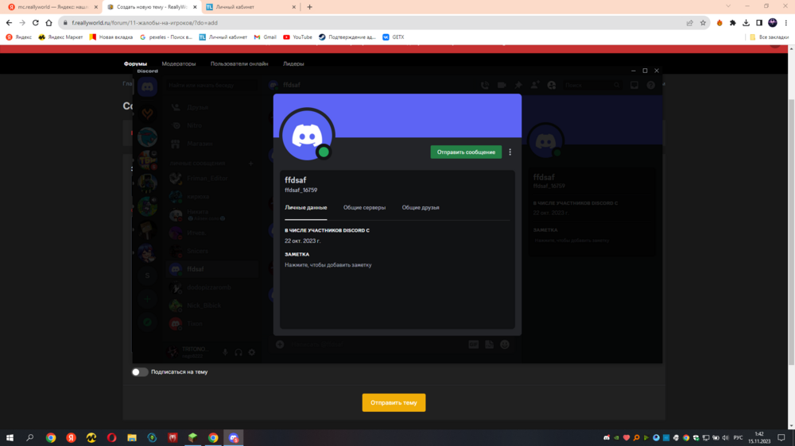This screenshot has width=795, height=446.
Task: Open the 'Лидеры' forum menu item
Action: pyautogui.click(x=293, y=63)
